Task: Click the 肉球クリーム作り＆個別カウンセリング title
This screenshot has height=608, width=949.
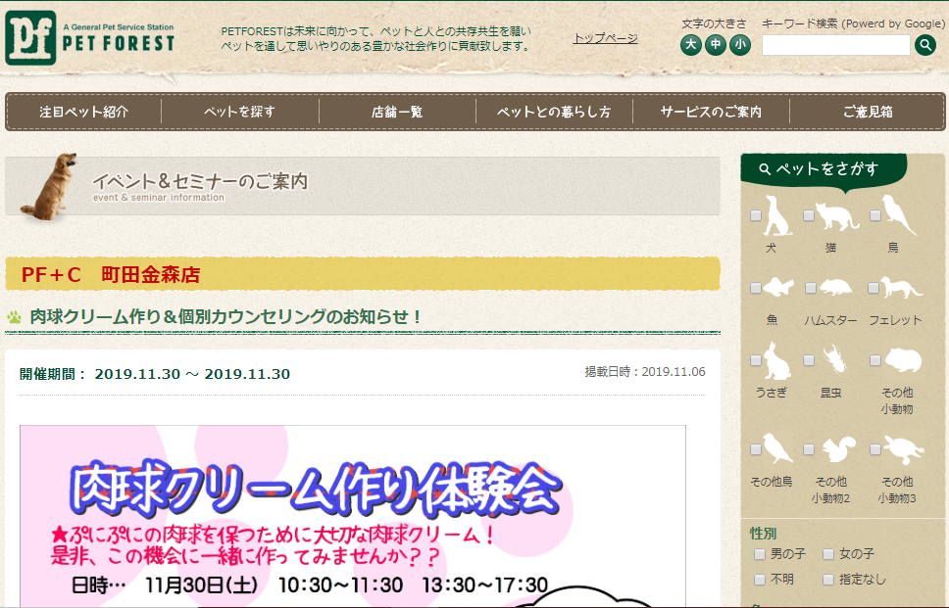Action: point(225,316)
